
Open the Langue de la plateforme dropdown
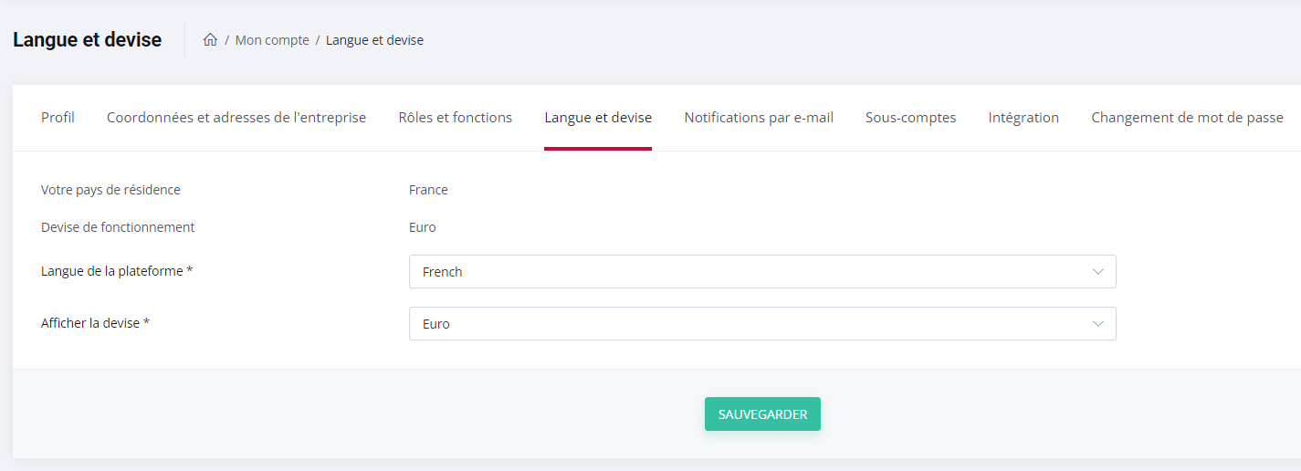pyautogui.click(x=762, y=272)
